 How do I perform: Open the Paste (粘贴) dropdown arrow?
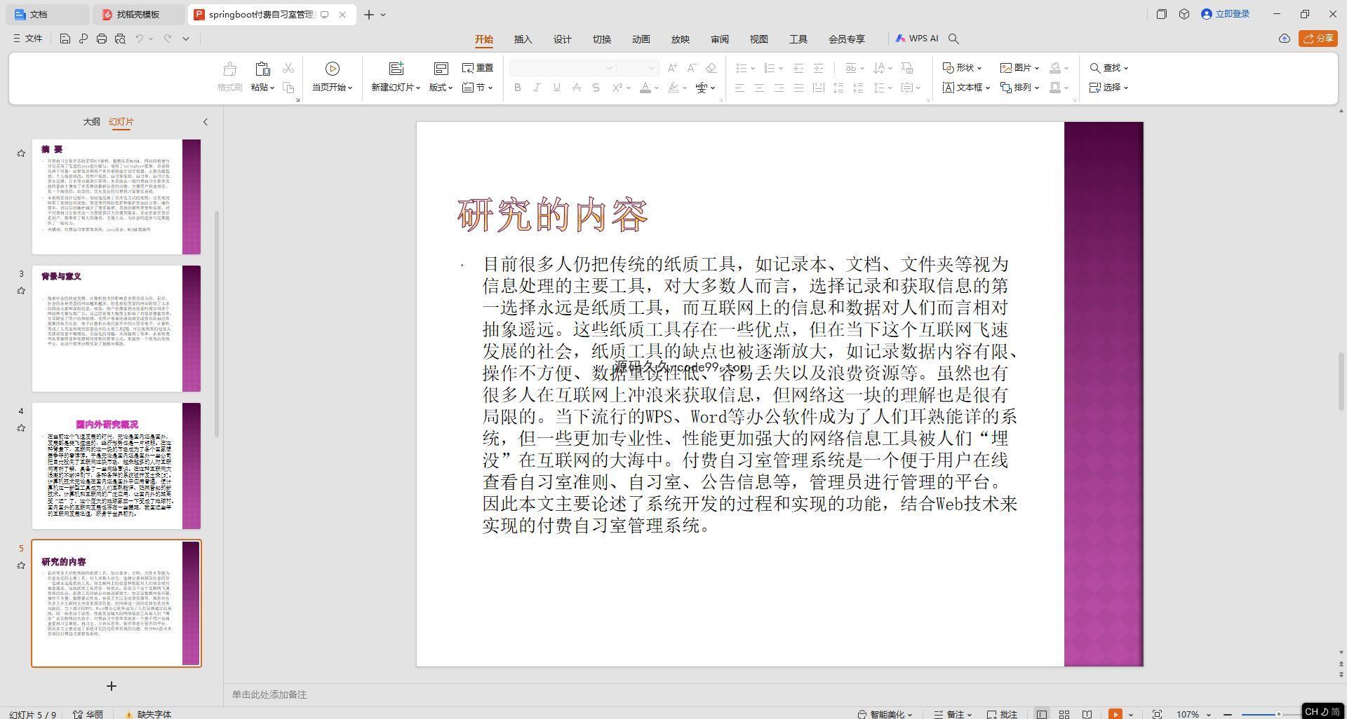pos(272,88)
